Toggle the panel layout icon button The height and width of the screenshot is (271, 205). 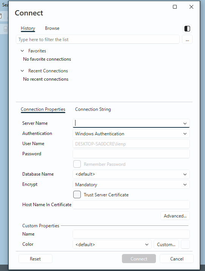click(x=187, y=29)
